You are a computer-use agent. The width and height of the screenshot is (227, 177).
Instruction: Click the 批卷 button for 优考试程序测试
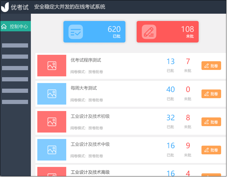[x=211, y=66]
